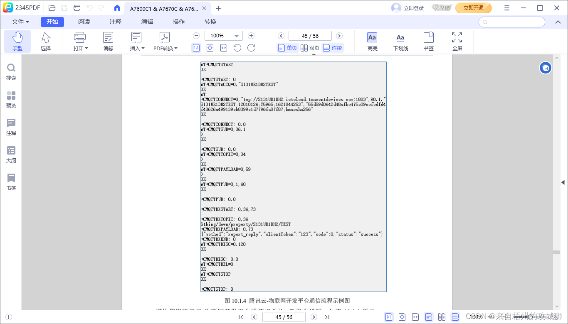
Task: Click the Activate Now (立即开通) button
Action: coord(474,8)
